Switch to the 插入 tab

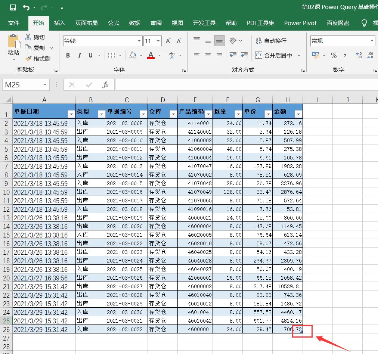click(x=59, y=23)
